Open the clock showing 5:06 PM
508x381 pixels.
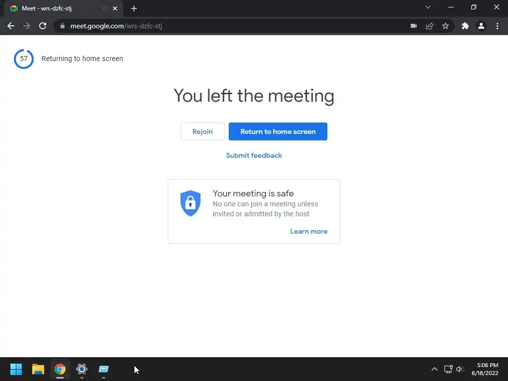coord(485,369)
